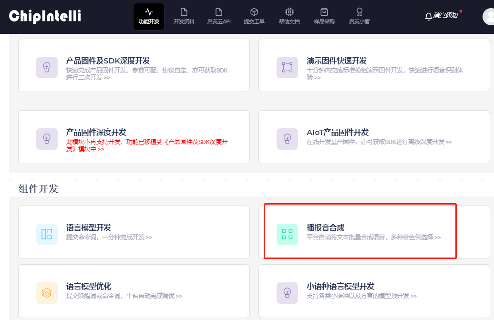Click the ChipIntelli logo
Image resolution: width=494 pixels, height=320 pixels.
pos(45,16)
